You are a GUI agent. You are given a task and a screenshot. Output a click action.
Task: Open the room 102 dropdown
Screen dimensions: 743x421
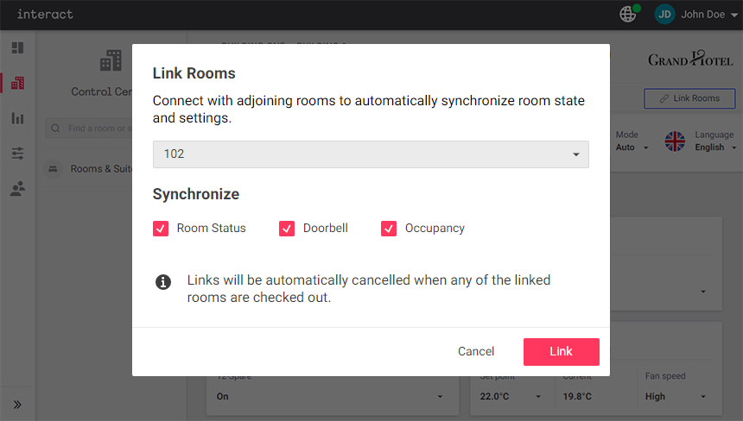click(x=371, y=154)
